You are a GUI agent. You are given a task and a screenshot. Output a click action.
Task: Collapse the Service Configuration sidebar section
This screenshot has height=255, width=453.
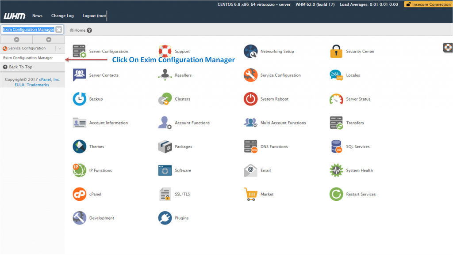tap(60, 49)
